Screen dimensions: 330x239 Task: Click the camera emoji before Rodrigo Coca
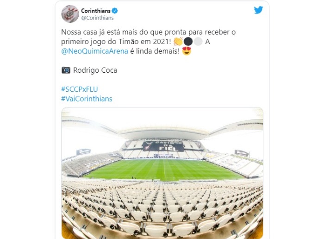click(66, 70)
